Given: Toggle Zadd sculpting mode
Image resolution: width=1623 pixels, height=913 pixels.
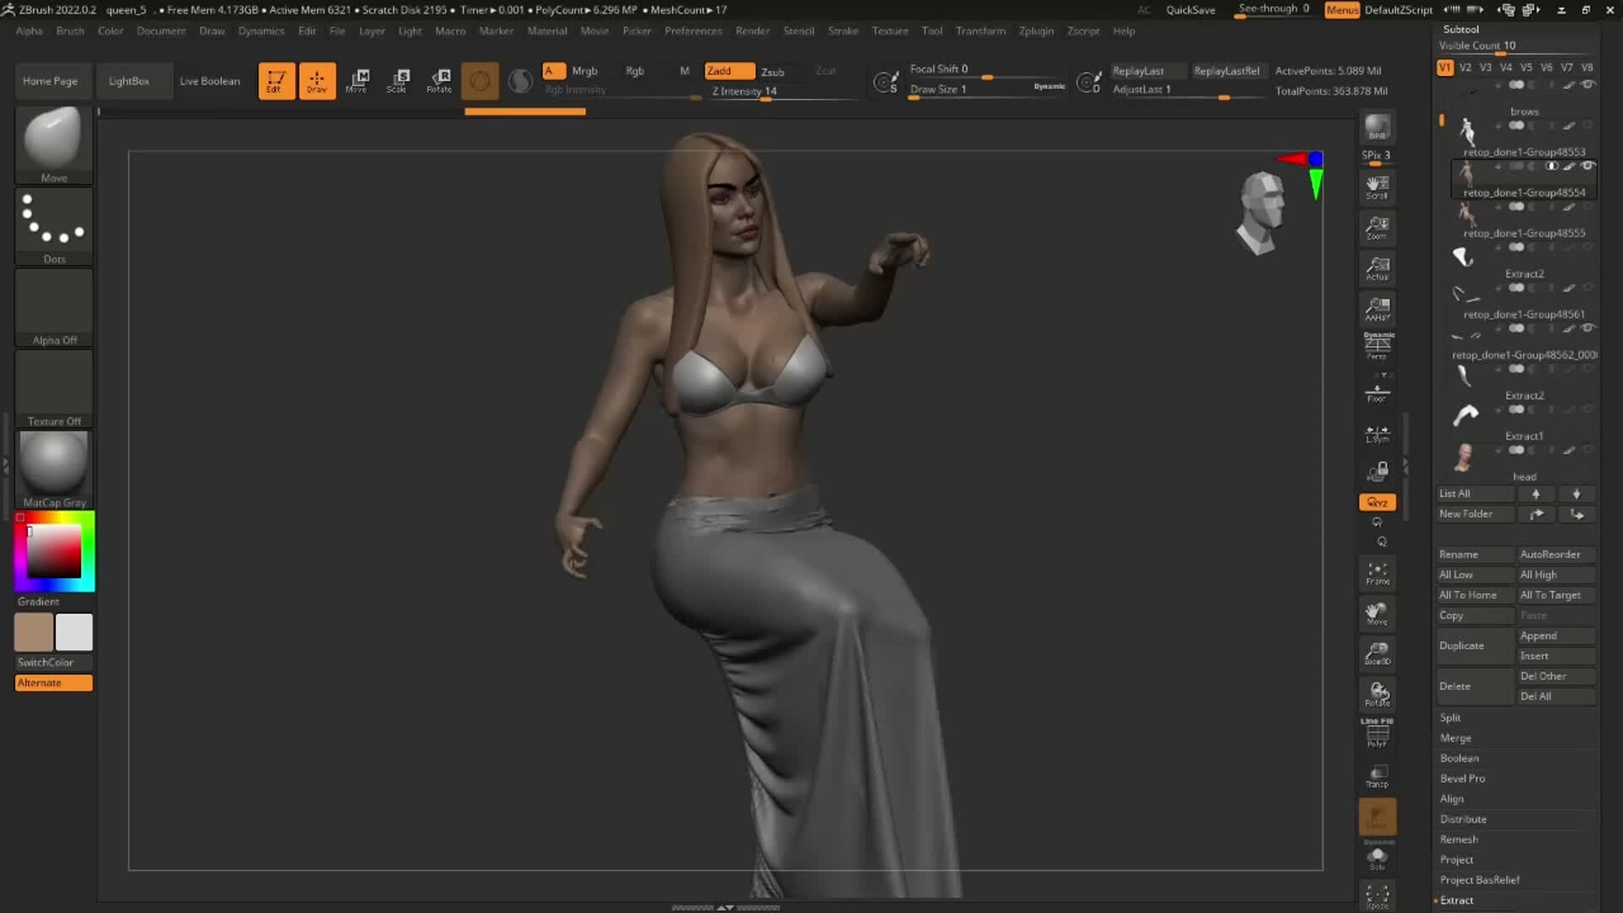Looking at the screenshot, I should click(729, 70).
